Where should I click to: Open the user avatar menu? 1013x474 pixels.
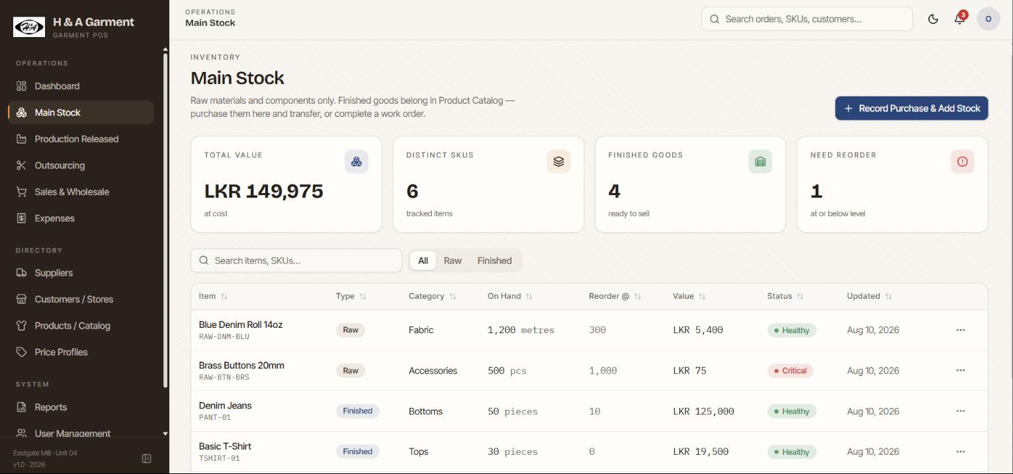point(989,19)
